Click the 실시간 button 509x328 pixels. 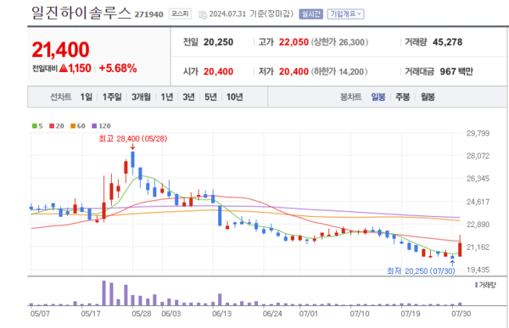point(310,14)
